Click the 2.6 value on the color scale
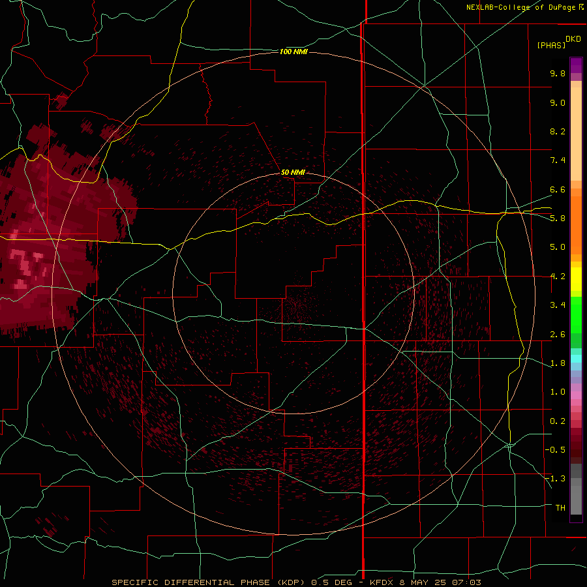The width and height of the screenshot is (587, 587). pos(558,335)
